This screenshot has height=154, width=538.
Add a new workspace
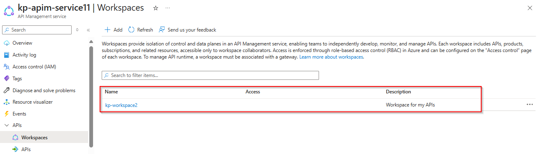(x=113, y=30)
